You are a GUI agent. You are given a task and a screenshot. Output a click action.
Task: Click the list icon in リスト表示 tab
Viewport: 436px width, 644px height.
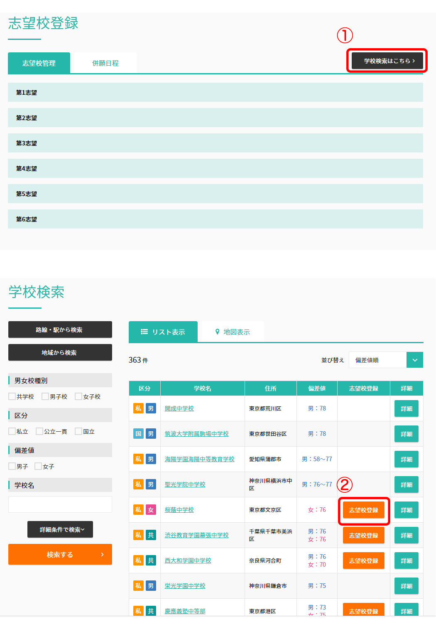tap(144, 332)
